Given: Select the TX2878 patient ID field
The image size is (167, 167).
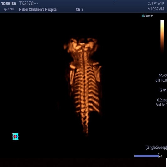Looking at the screenshot, I should [x=29, y=3].
